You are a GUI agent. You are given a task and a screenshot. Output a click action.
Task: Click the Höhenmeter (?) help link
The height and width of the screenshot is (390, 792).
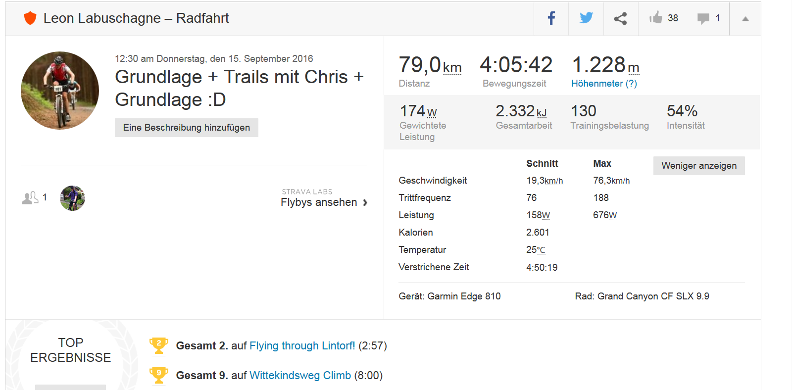(x=604, y=84)
